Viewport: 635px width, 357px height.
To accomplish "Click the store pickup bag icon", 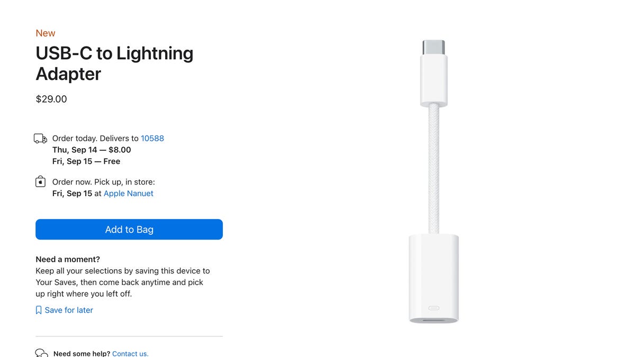I will coord(40,181).
